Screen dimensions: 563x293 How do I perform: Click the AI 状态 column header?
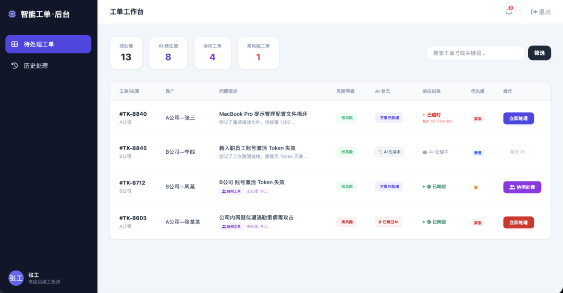383,91
